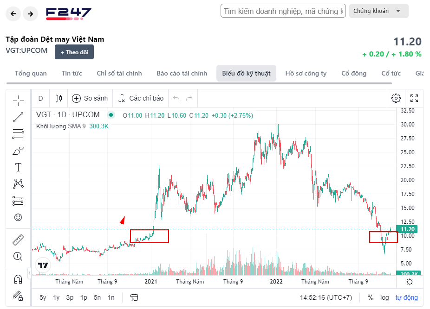Screen dimensions: 430x309
Task: Click the Theo dõi follow button
Action: [74, 52]
